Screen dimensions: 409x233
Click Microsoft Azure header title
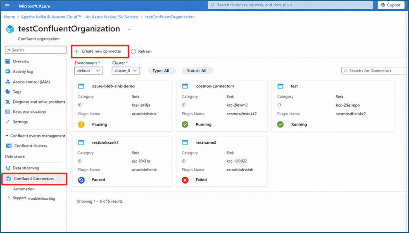point(34,6)
